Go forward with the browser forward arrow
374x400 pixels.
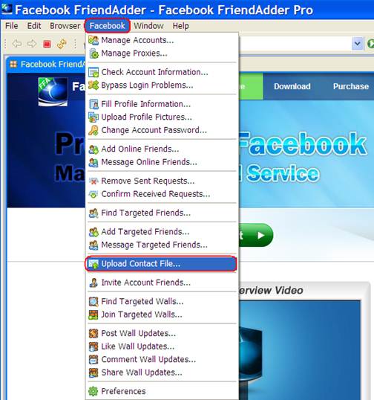tap(32, 44)
